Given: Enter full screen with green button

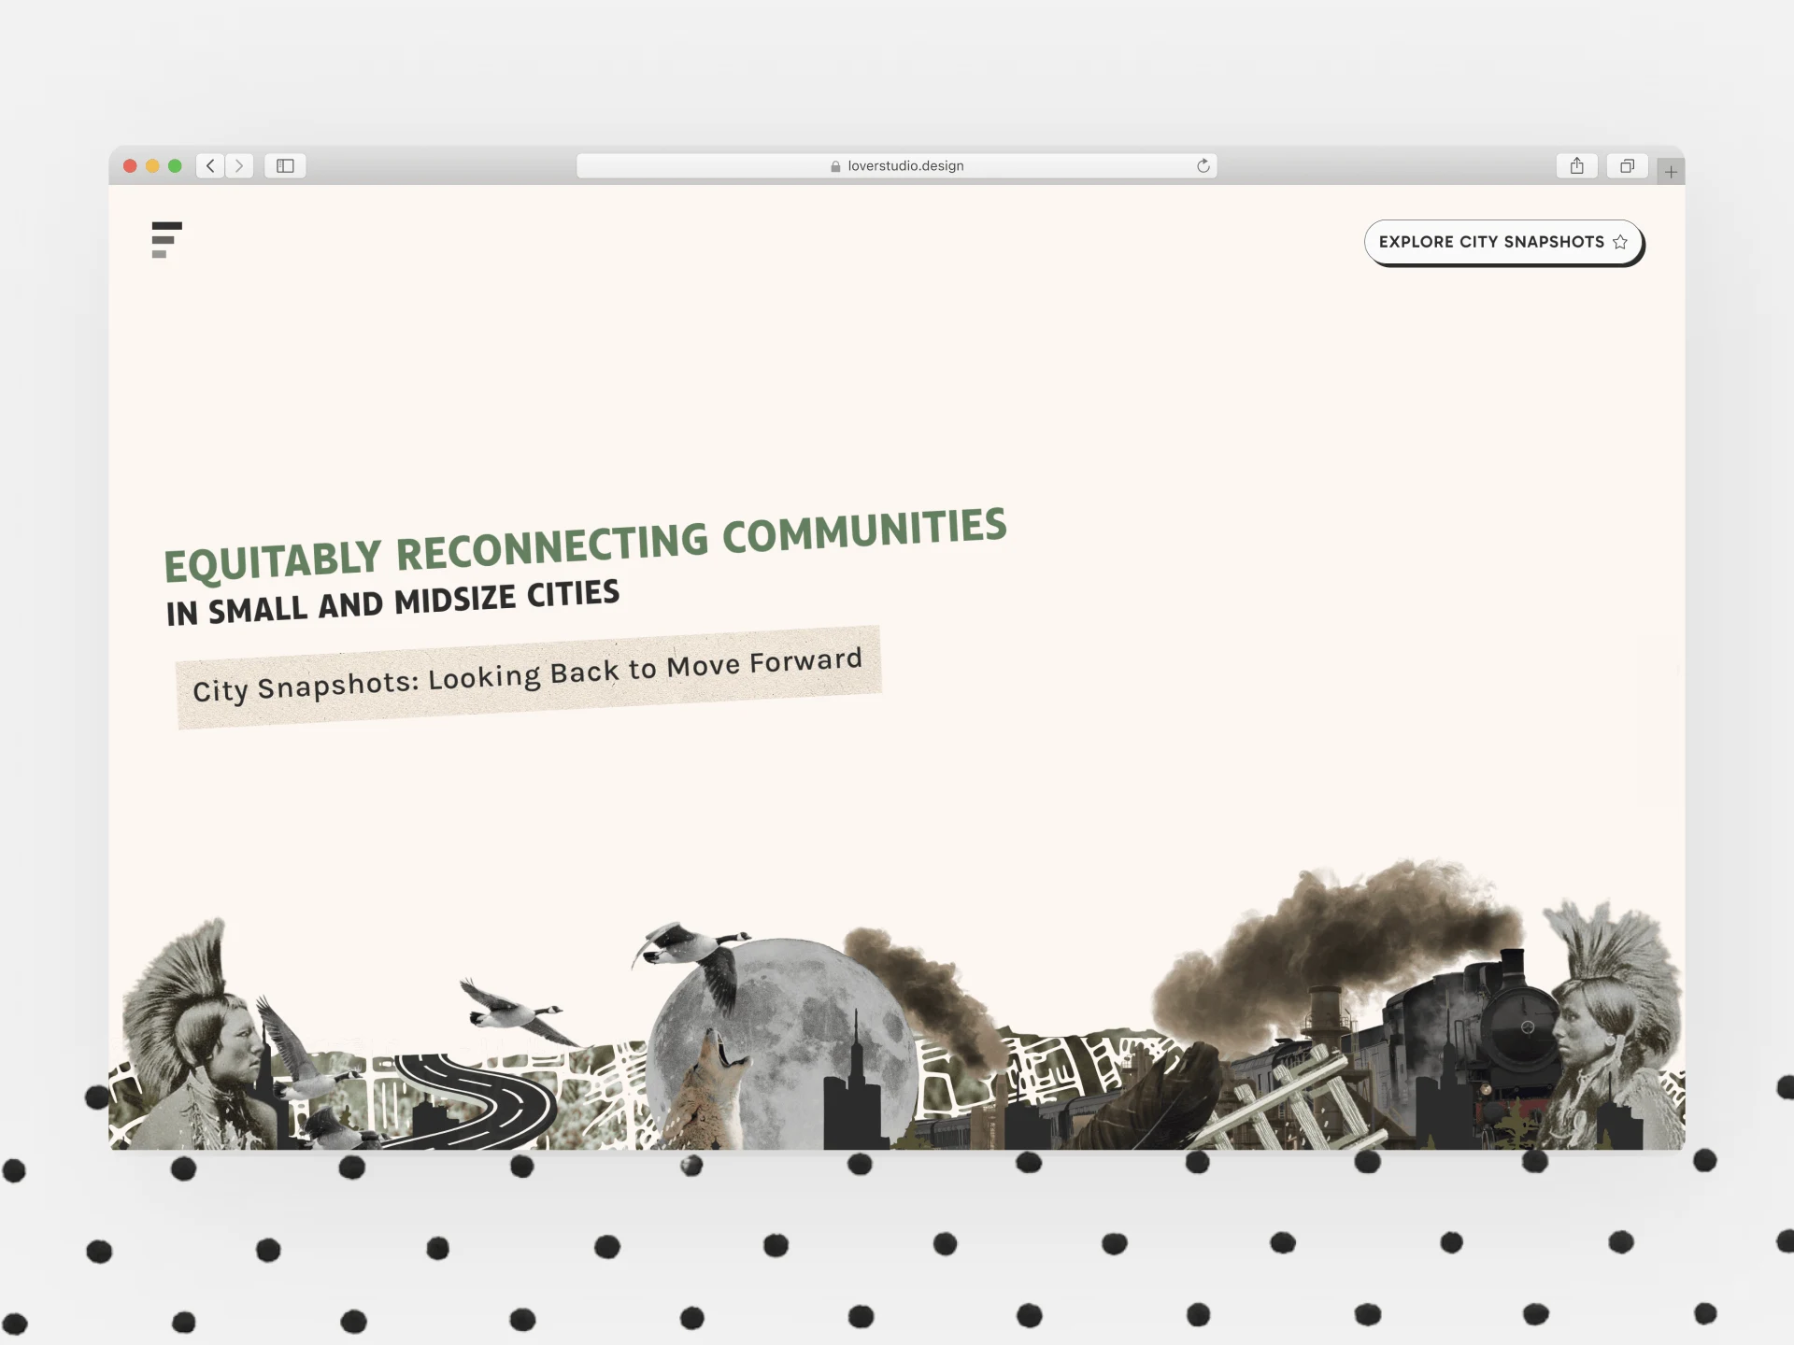Looking at the screenshot, I should tap(175, 165).
